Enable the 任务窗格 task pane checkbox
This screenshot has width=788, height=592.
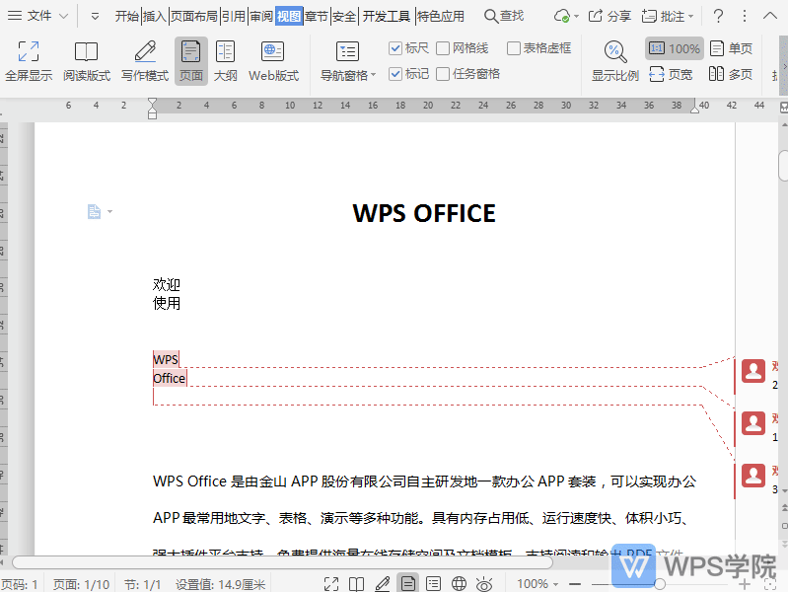pyautogui.click(x=443, y=74)
